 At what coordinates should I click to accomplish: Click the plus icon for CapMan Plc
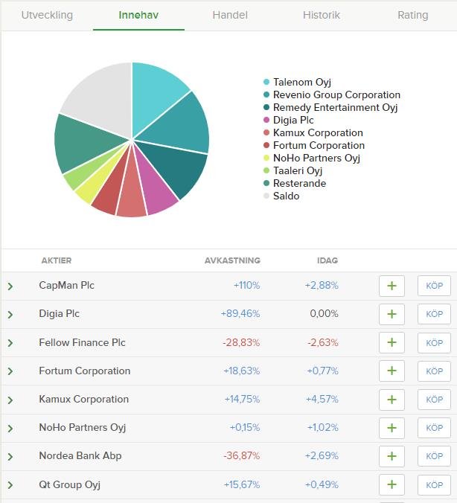pos(392,286)
